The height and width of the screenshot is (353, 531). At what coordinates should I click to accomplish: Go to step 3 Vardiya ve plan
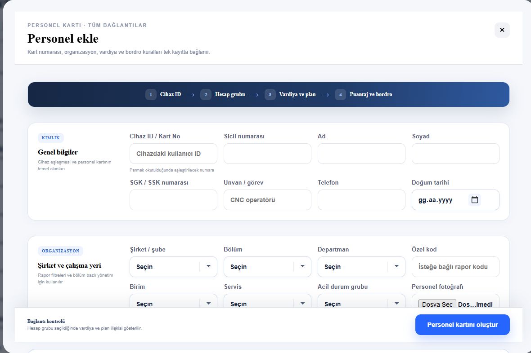(290, 94)
